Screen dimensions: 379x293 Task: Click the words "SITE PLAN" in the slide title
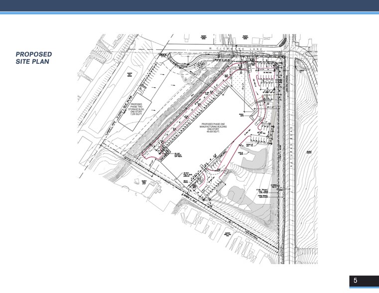pos(33,62)
